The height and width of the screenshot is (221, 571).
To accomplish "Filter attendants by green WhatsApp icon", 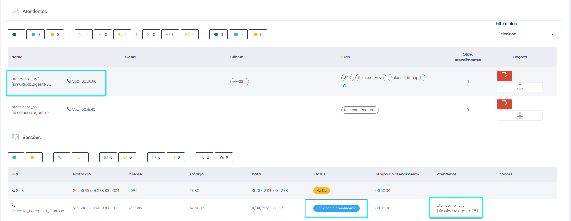I will click(170, 35).
